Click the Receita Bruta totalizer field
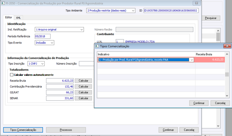The height and width of the screenshot is (136, 232). coord(60,81)
